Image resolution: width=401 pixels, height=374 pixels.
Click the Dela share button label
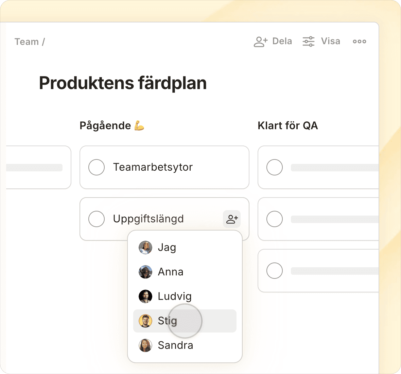pos(282,41)
